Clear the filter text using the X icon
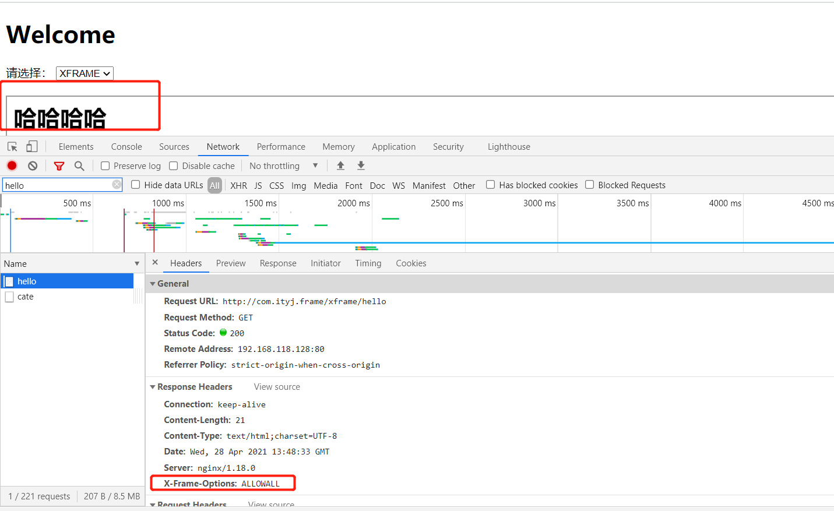 [116, 185]
